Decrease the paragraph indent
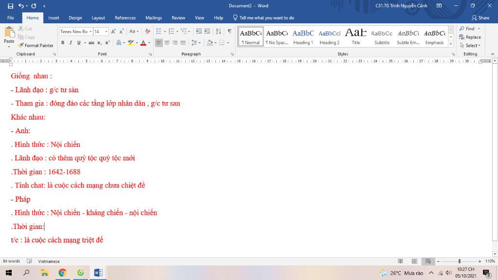 (x=199, y=32)
